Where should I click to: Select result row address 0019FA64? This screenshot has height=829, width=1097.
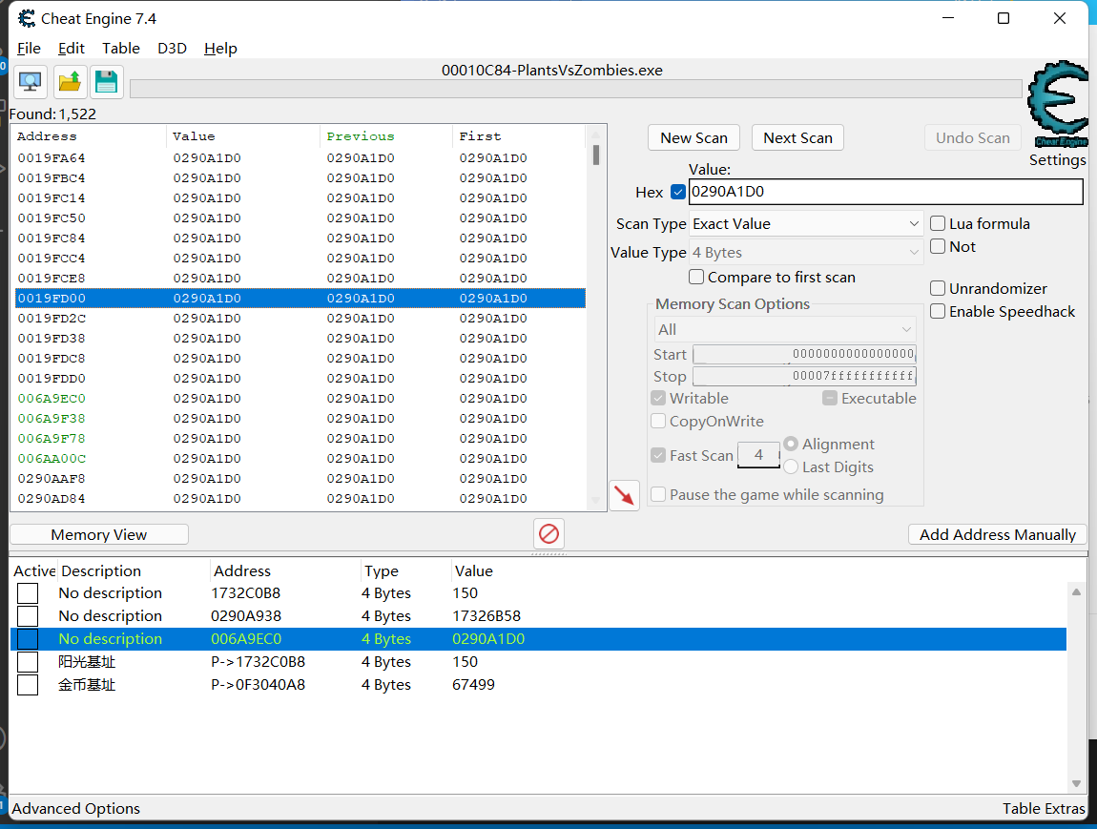click(x=300, y=158)
